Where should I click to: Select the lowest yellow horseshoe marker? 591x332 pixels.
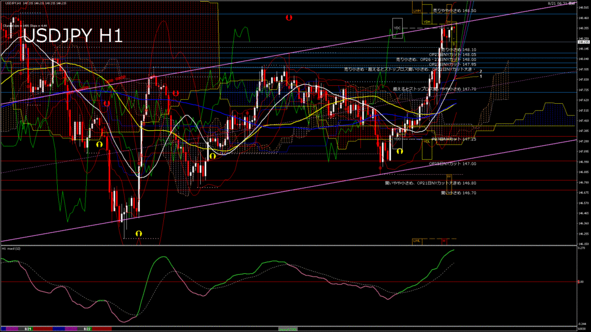[139, 233]
